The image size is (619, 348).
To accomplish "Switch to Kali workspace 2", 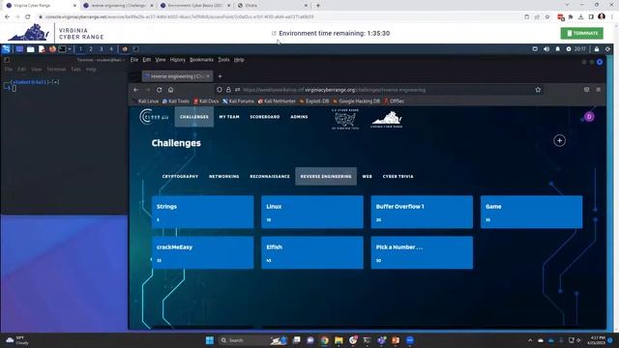I will 91,49.
